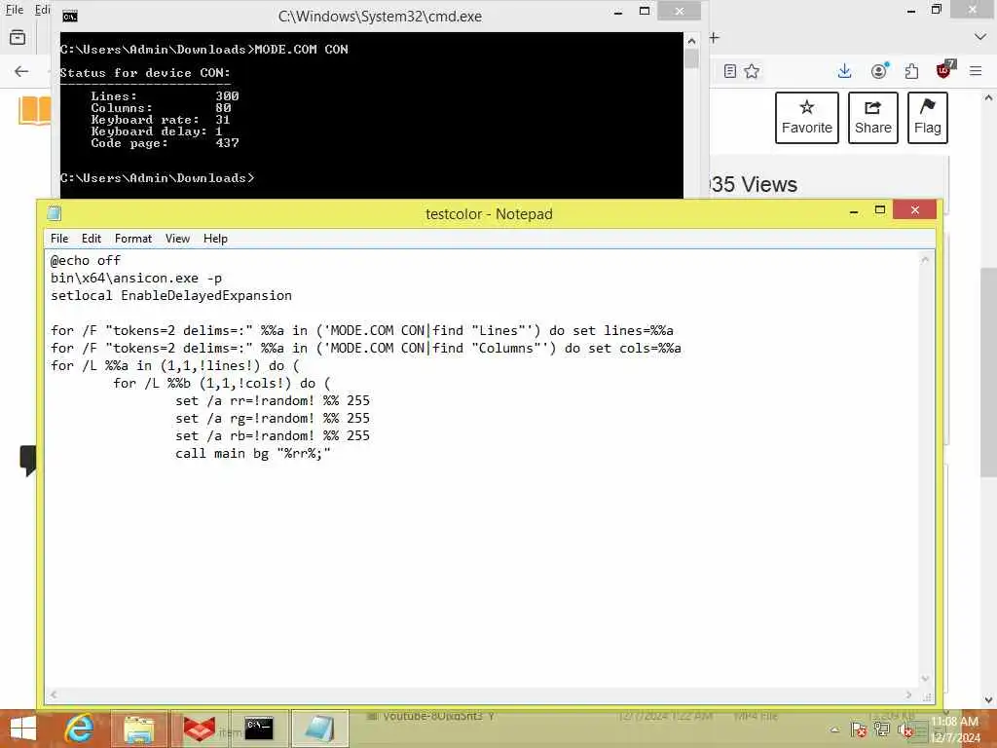Open browser hamburger application menu
997x748 pixels.
976,71
